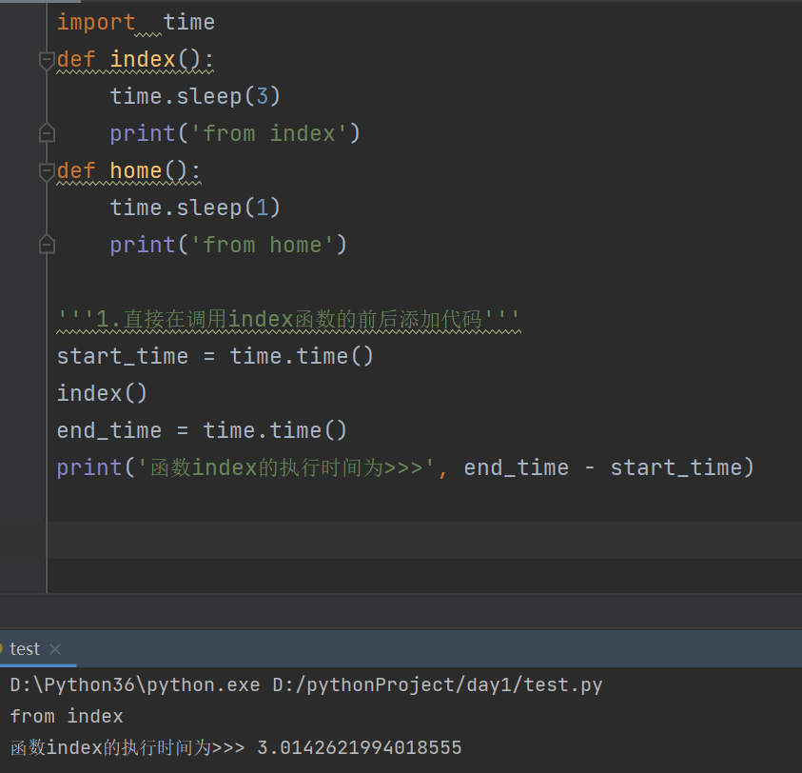Click the print 函数index的执行时间为 code line
This screenshot has height=773, width=802.
405,468
